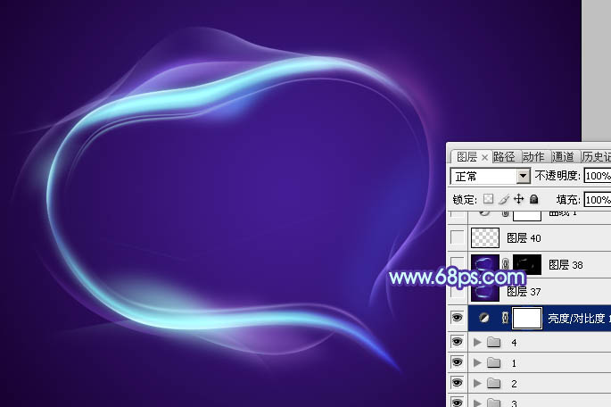Click the lock all padlock icon
This screenshot has width=611, height=407.
pos(533,199)
